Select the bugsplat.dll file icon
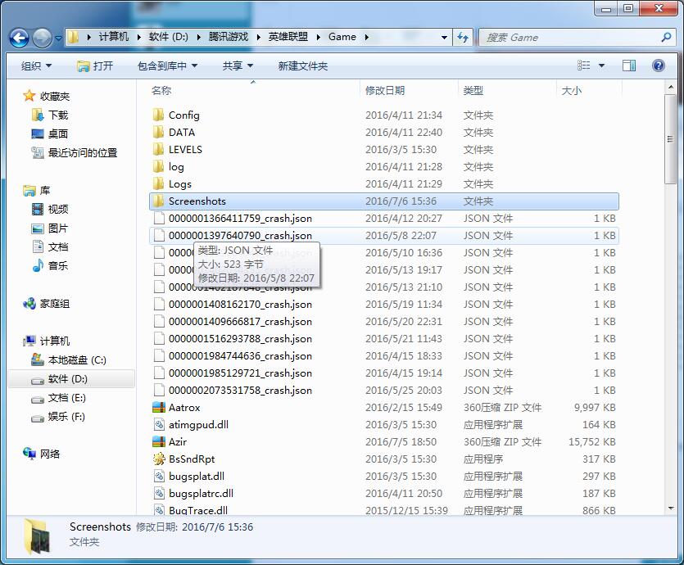The height and width of the screenshot is (565, 684). click(x=159, y=476)
